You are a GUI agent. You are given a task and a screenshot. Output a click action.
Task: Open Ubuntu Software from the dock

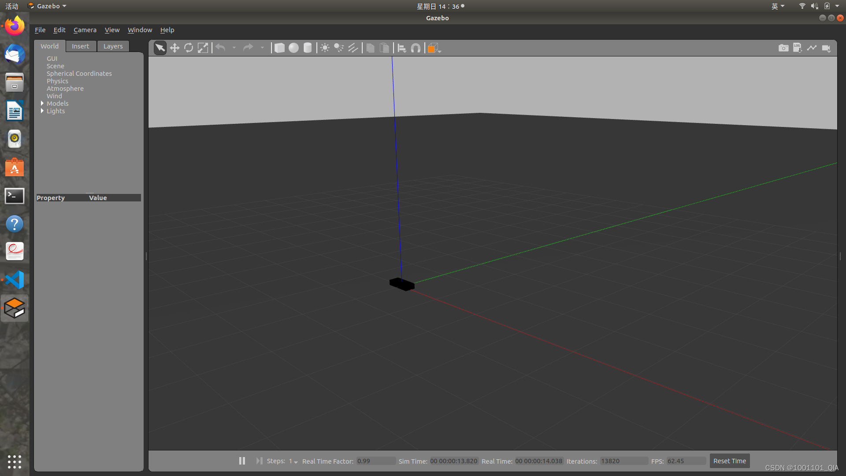pyautogui.click(x=15, y=167)
